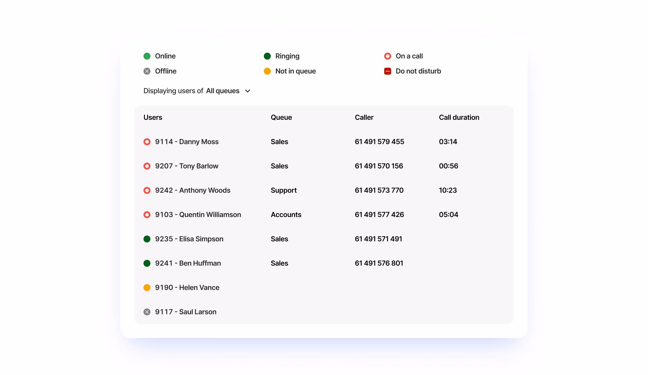Select user 9235 - Elisa Simpson
648x375 pixels.
[x=189, y=239]
